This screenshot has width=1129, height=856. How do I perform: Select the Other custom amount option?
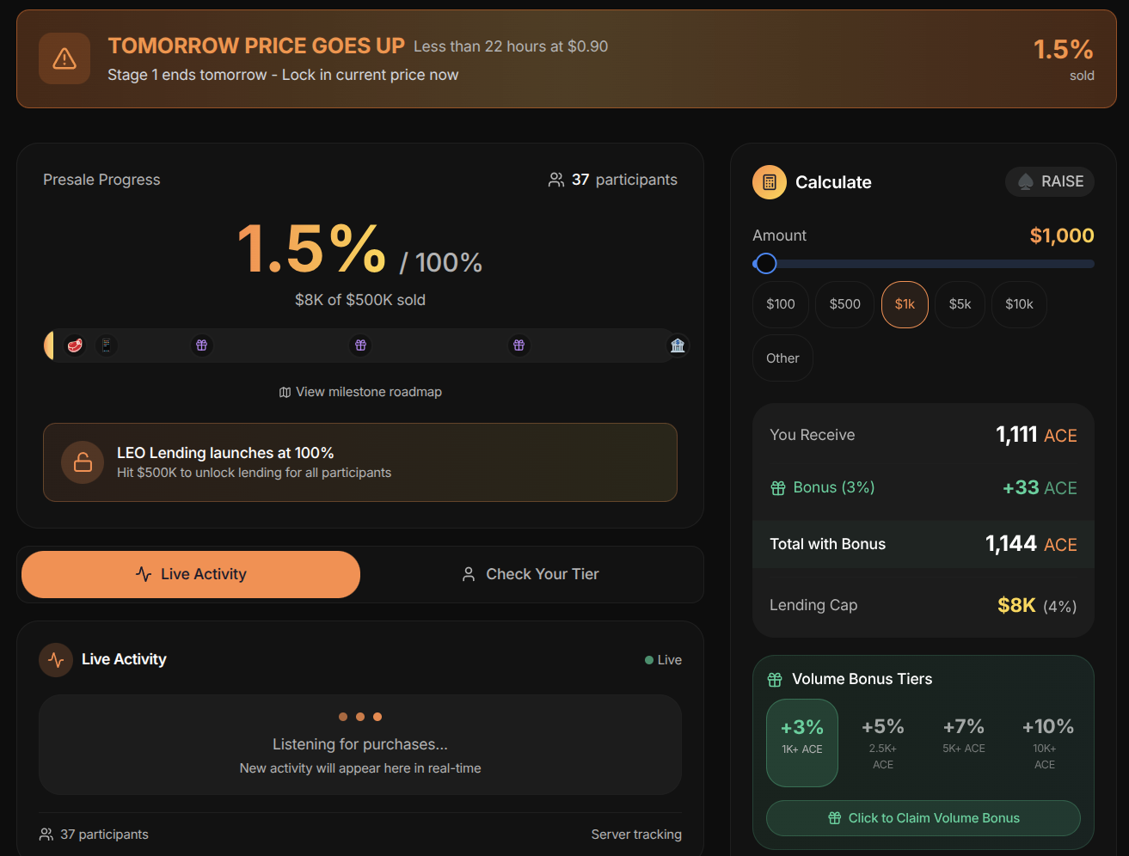[x=782, y=358]
